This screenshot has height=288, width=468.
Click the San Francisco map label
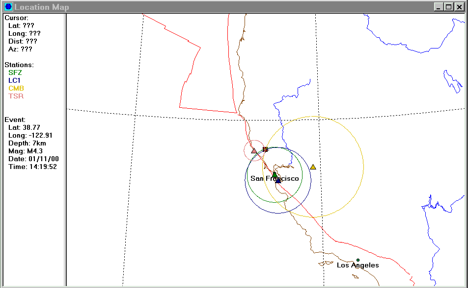[x=275, y=178]
